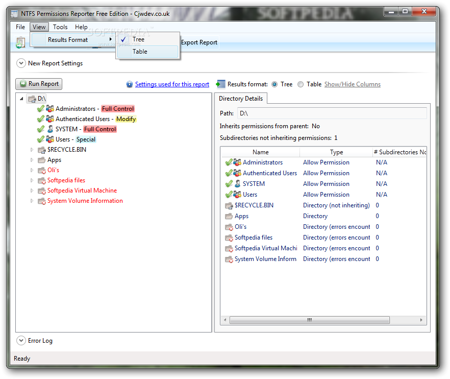Click the new report clipboard toolbar icon
This screenshot has width=450, height=379.
tap(20, 42)
